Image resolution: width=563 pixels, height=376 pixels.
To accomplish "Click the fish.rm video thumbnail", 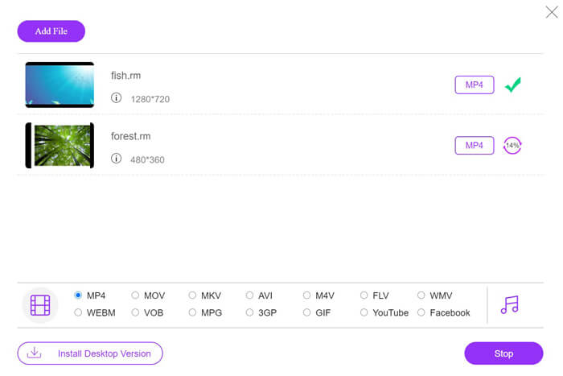I will 60,85.
